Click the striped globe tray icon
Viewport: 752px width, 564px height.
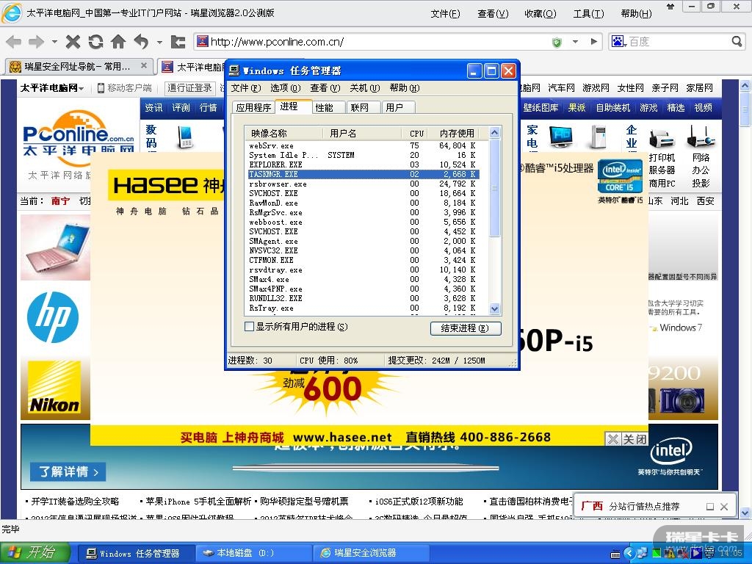709,554
